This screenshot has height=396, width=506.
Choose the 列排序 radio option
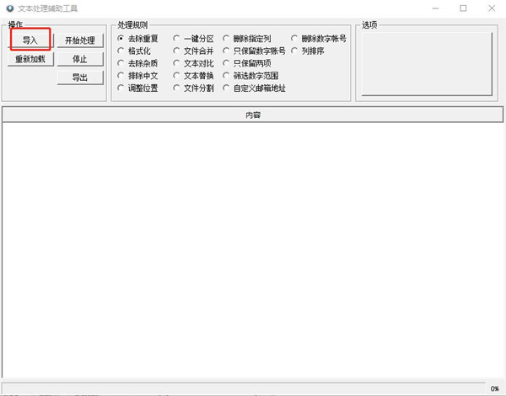point(294,51)
